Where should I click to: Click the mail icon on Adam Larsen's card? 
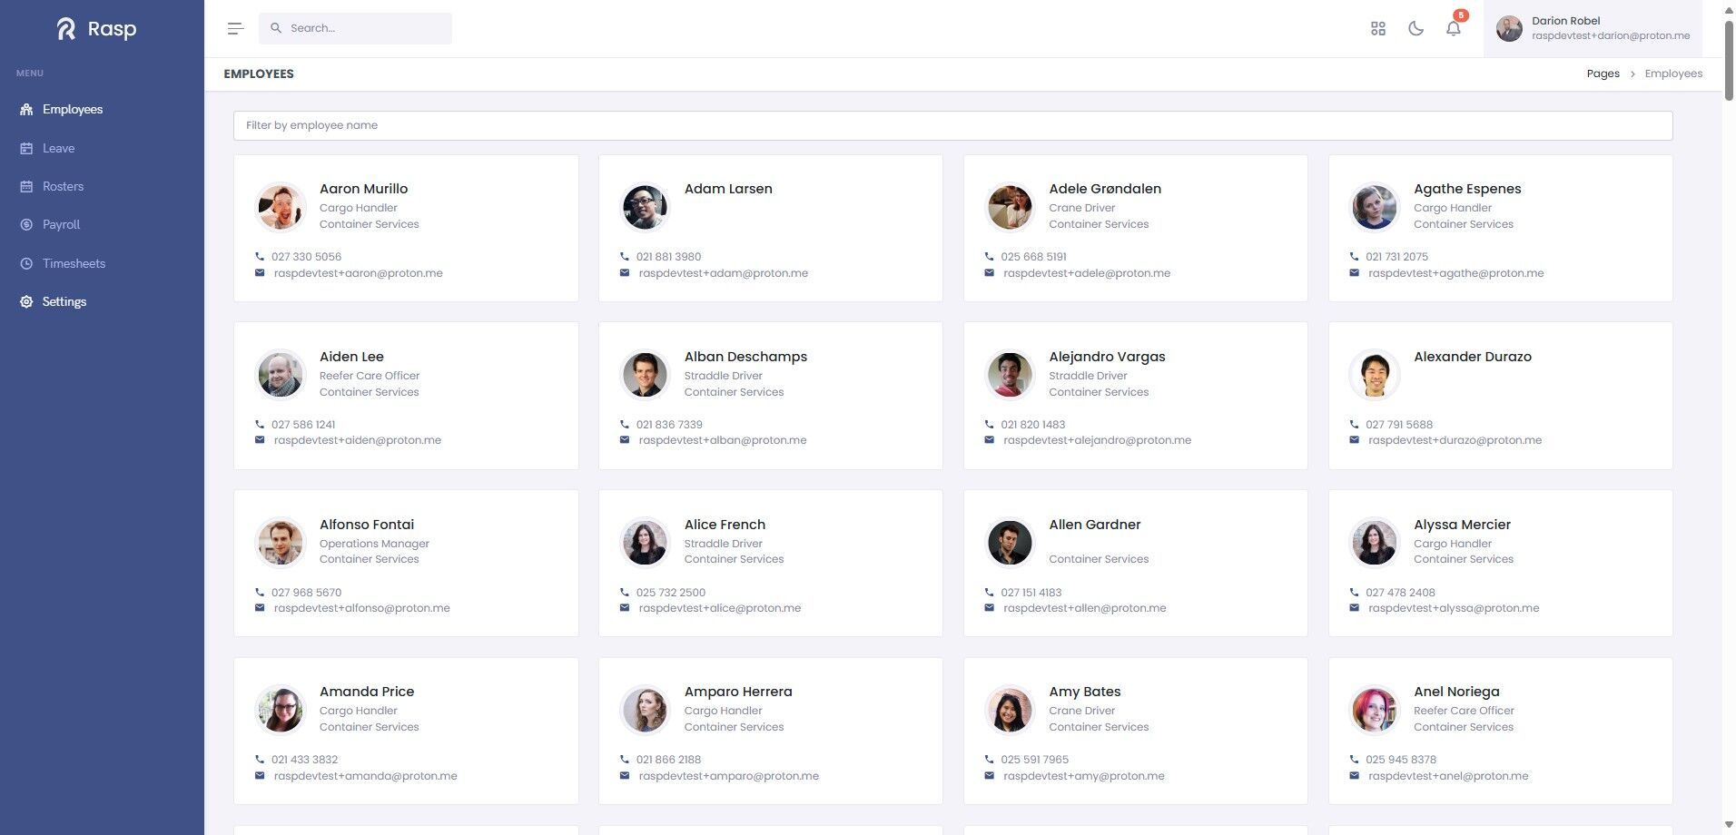(x=625, y=273)
